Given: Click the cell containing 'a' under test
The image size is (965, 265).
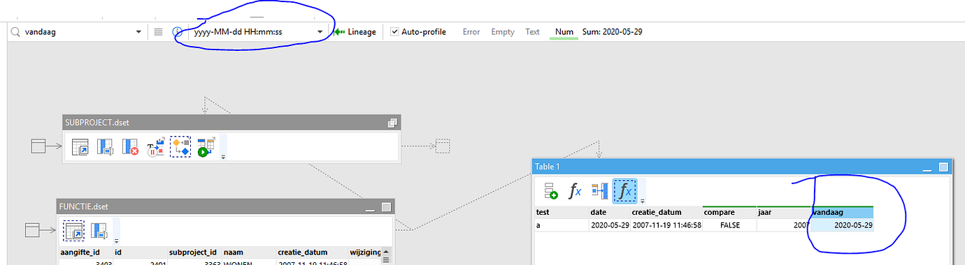Looking at the screenshot, I should [x=562, y=225].
